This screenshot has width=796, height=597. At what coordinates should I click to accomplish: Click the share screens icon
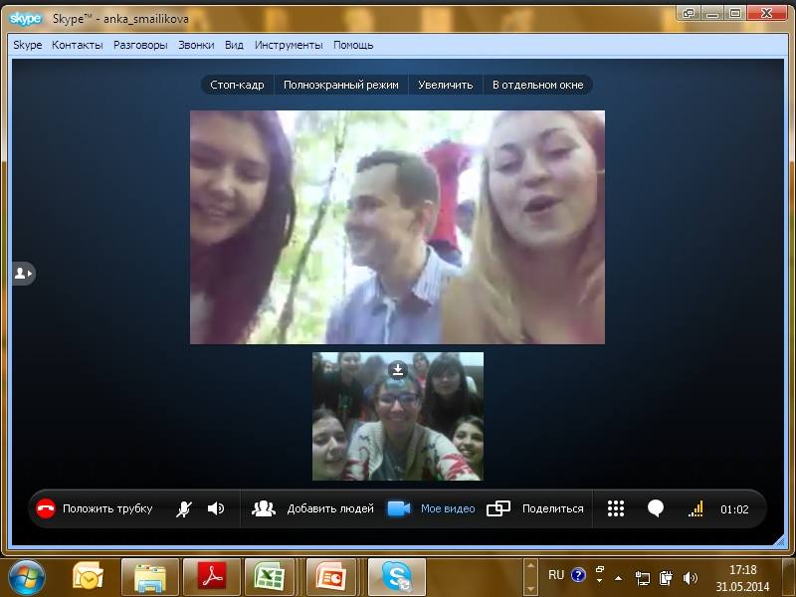tap(498, 508)
